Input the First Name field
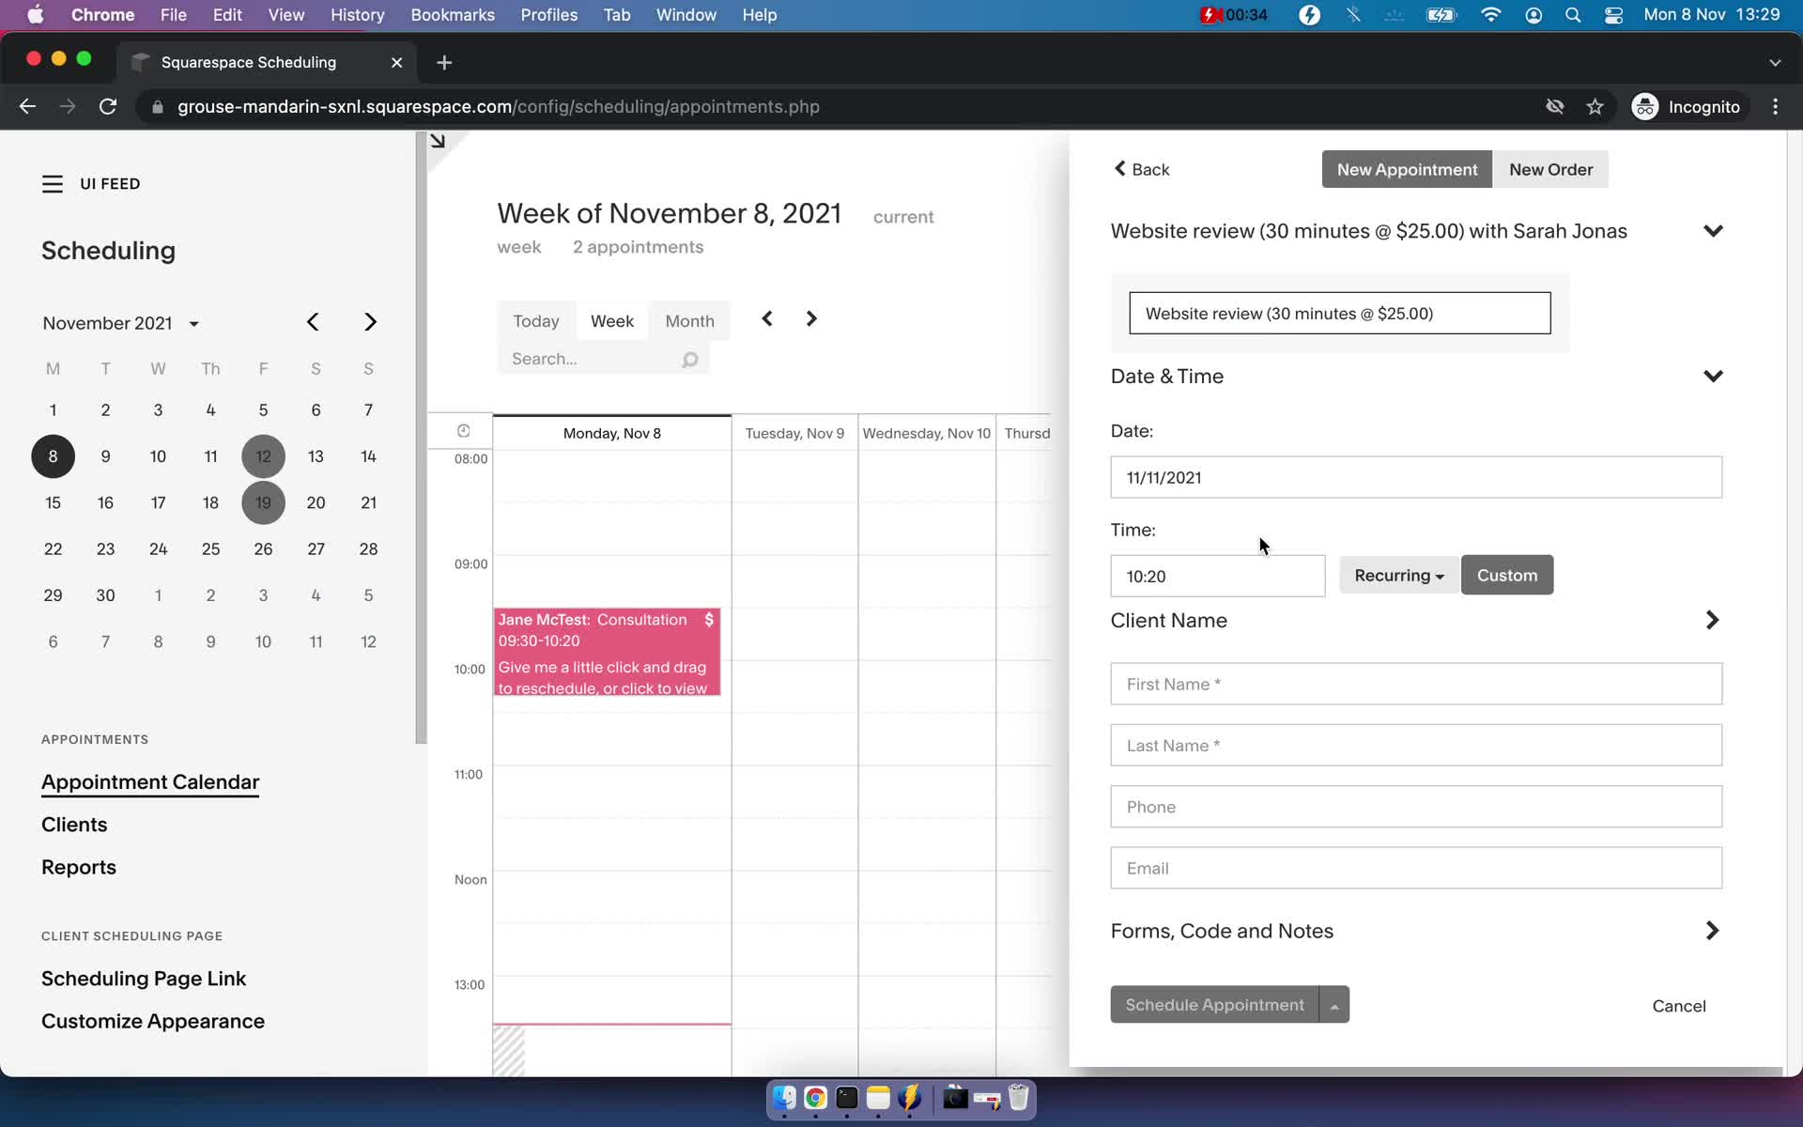The width and height of the screenshot is (1803, 1127). [x=1416, y=683]
